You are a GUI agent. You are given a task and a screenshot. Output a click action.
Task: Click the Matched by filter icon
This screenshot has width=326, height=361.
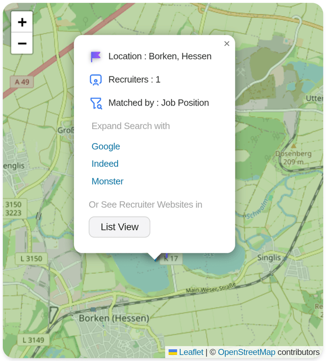tap(96, 104)
